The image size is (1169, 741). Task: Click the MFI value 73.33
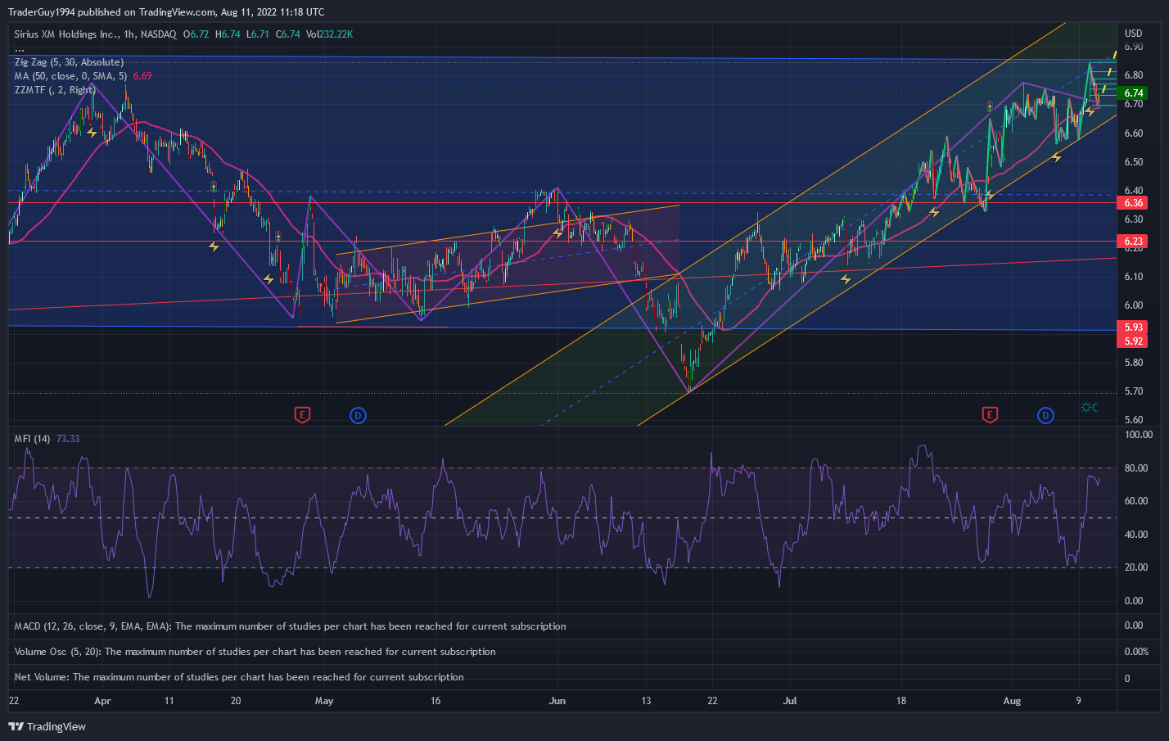68,439
